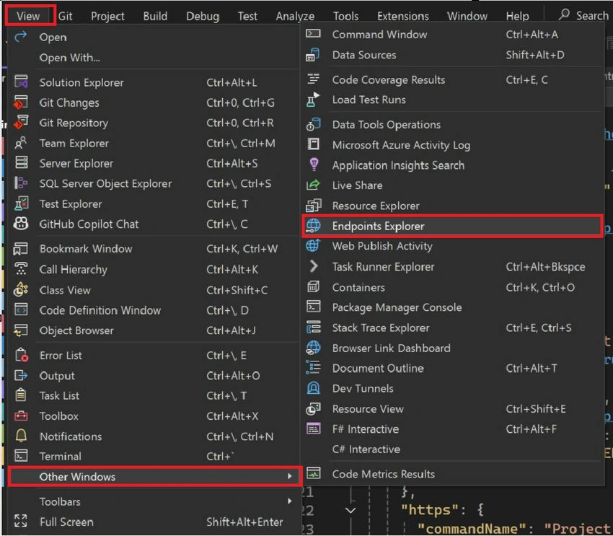Select Code Coverage Results
Viewport: 613px width, 536px height.
click(452, 79)
